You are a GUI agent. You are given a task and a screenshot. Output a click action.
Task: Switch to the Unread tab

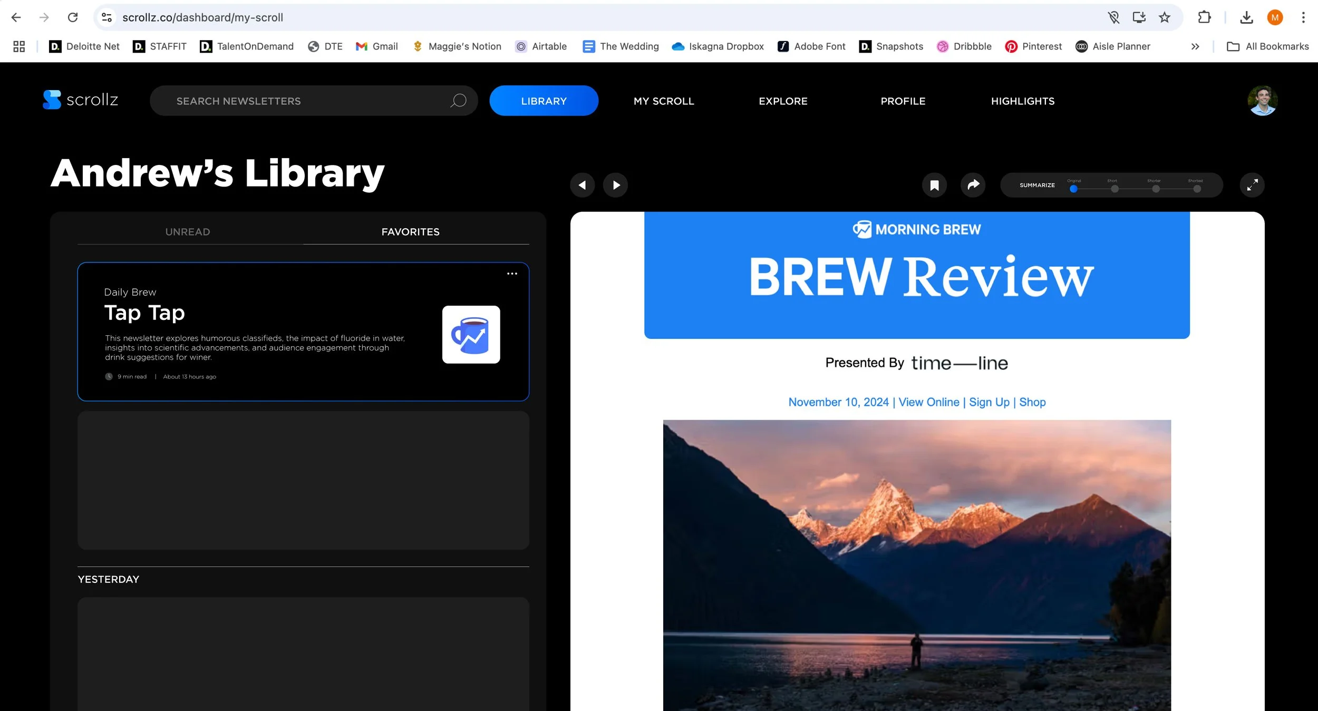(x=188, y=232)
